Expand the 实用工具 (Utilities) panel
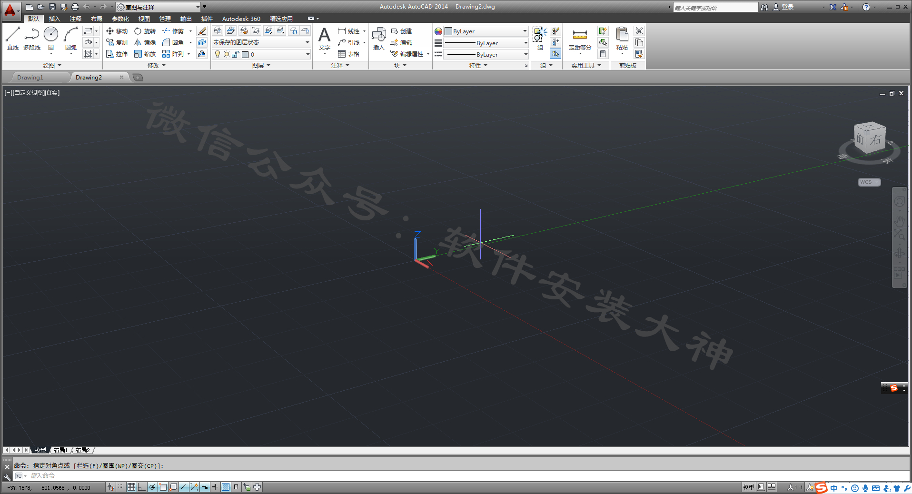 [586, 66]
